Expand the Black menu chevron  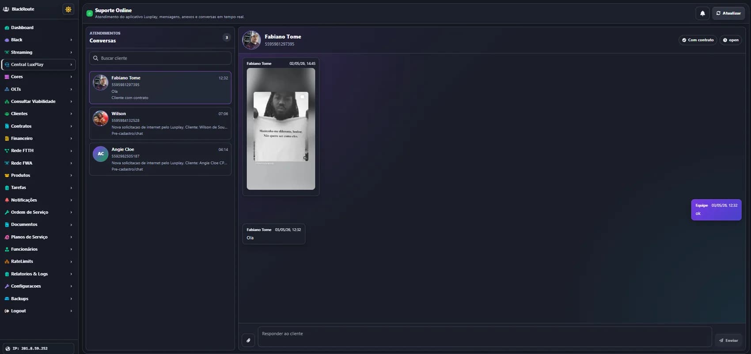point(71,40)
